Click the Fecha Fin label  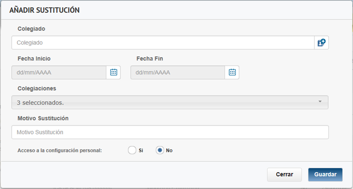coord(150,58)
